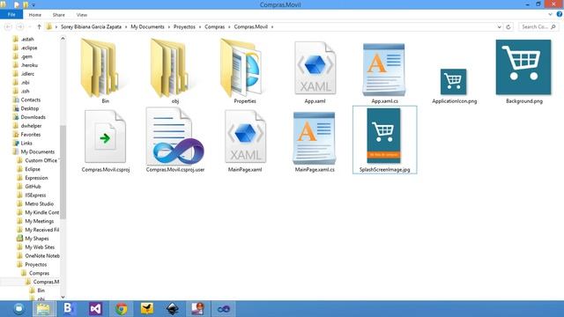Open the File ribbon tab
Screen dimensions: 564x317
tap(11, 15)
